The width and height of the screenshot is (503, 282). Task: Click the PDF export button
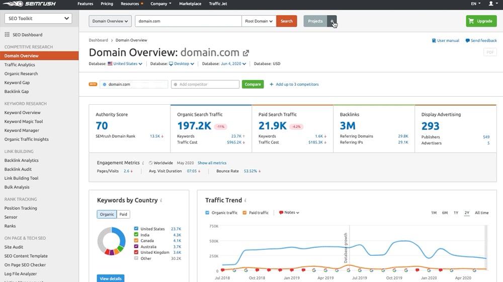tap(490, 52)
